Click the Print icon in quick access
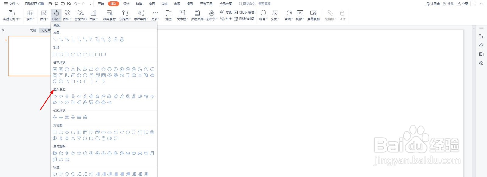The width and height of the screenshot is (487, 177). click(63, 4)
